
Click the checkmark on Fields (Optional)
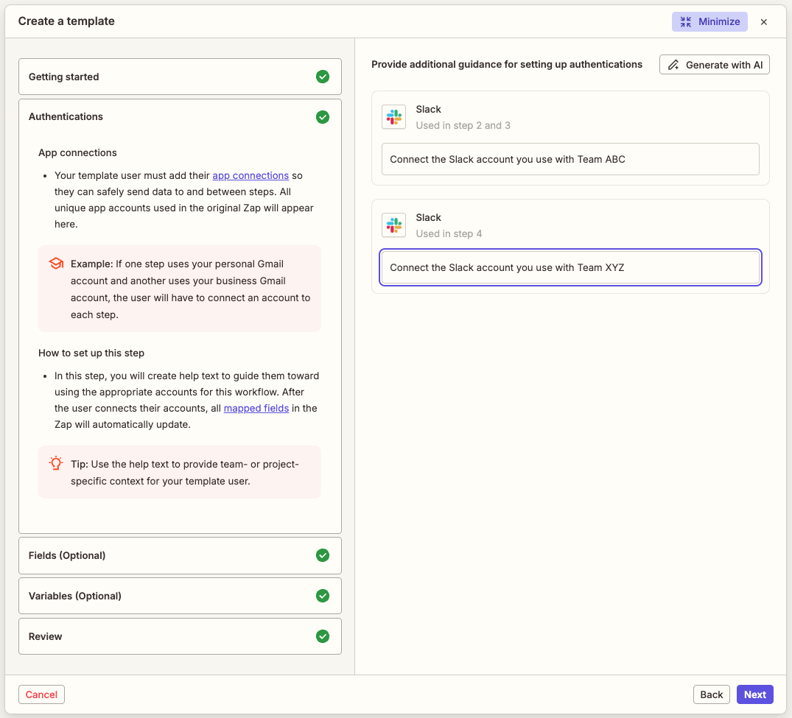(x=322, y=555)
